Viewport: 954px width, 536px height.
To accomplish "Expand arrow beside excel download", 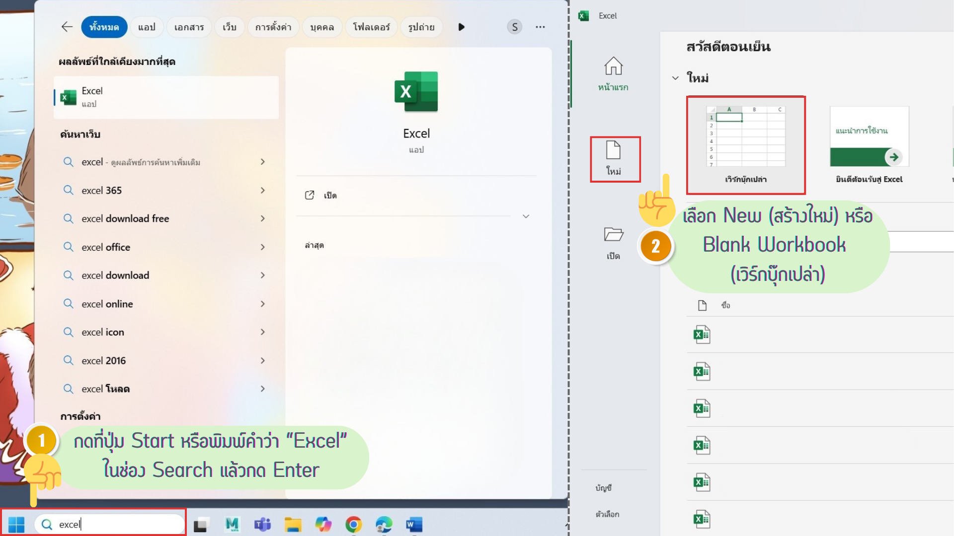I will coord(263,275).
